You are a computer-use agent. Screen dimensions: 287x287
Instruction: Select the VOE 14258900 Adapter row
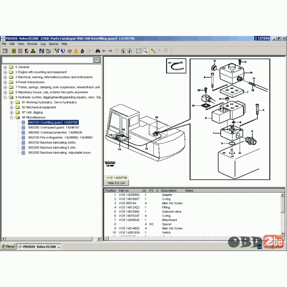tap(192, 195)
